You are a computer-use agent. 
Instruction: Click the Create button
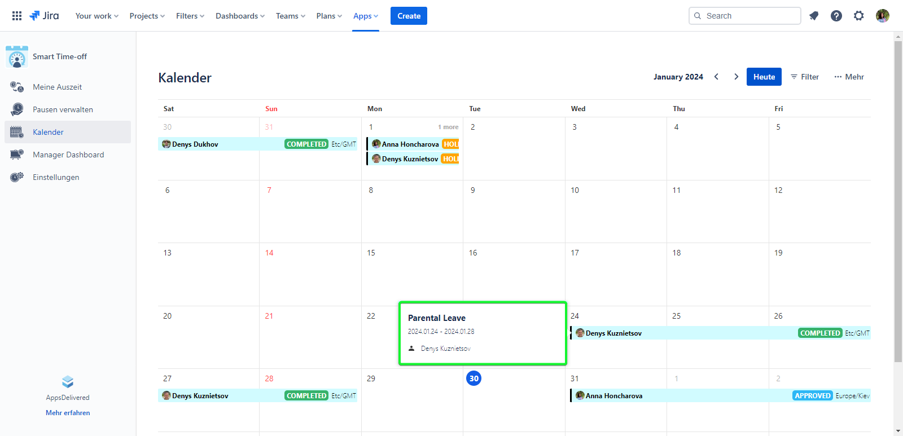[x=409, y=16]
